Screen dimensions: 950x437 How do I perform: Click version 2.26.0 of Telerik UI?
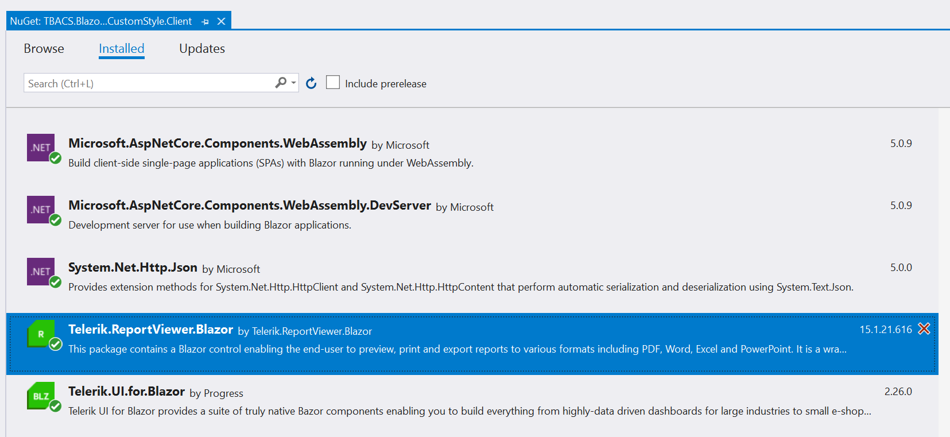(x=898, y=392)
